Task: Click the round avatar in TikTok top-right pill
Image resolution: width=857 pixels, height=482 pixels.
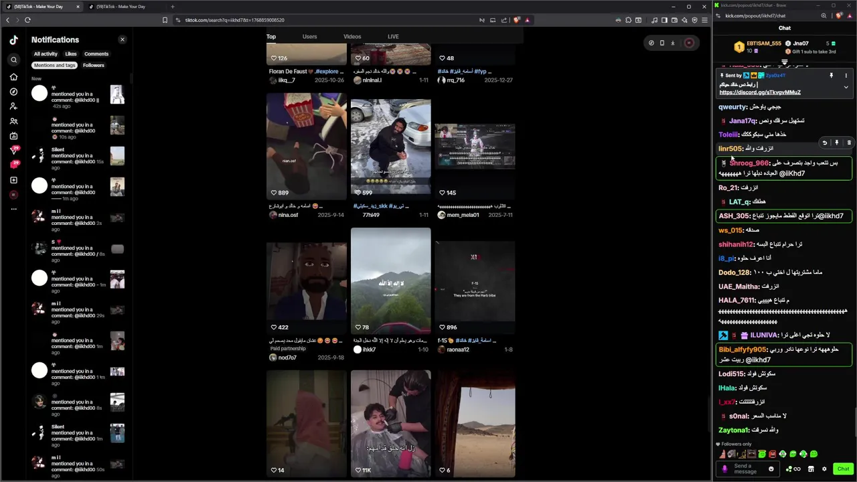Action: 689,43
